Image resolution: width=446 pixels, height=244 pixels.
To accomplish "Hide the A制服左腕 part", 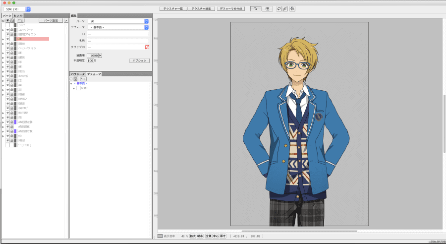I will (x=7, y=122).
